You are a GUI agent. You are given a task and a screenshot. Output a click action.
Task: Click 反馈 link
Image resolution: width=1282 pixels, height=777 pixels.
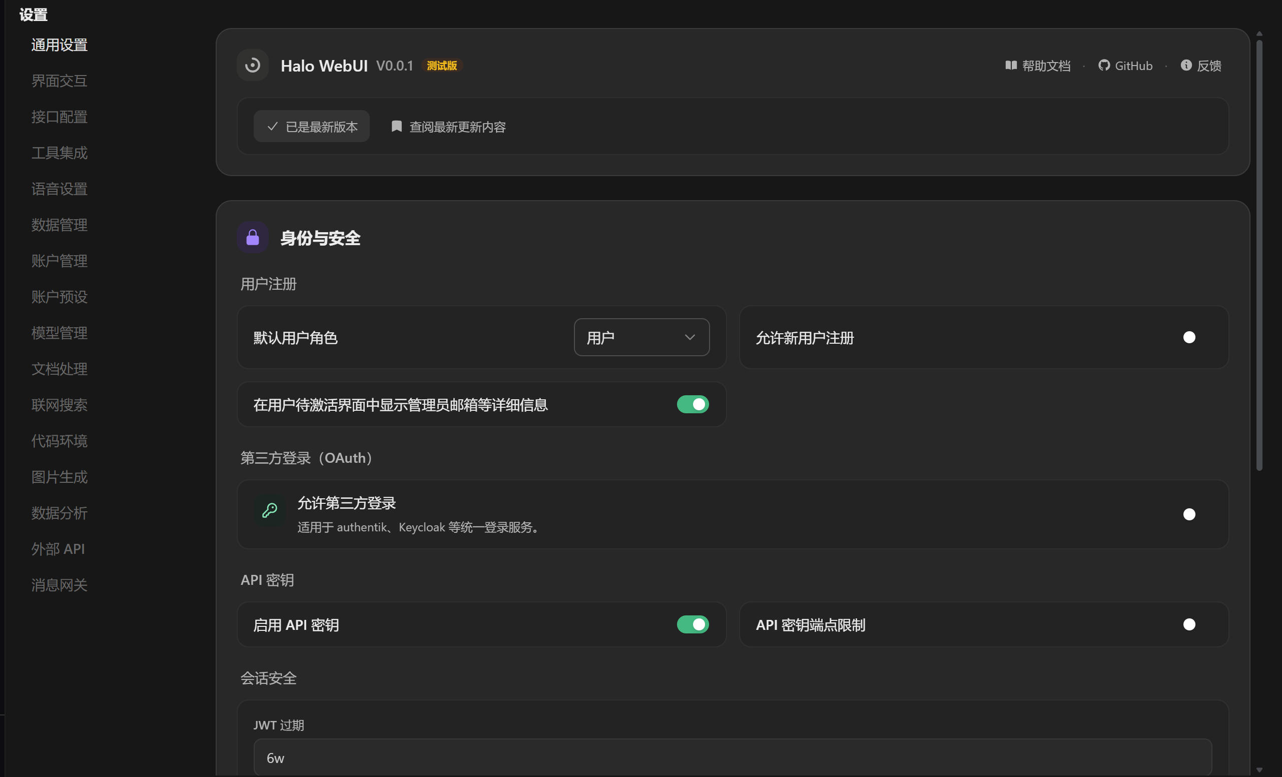click(1201, 66)
